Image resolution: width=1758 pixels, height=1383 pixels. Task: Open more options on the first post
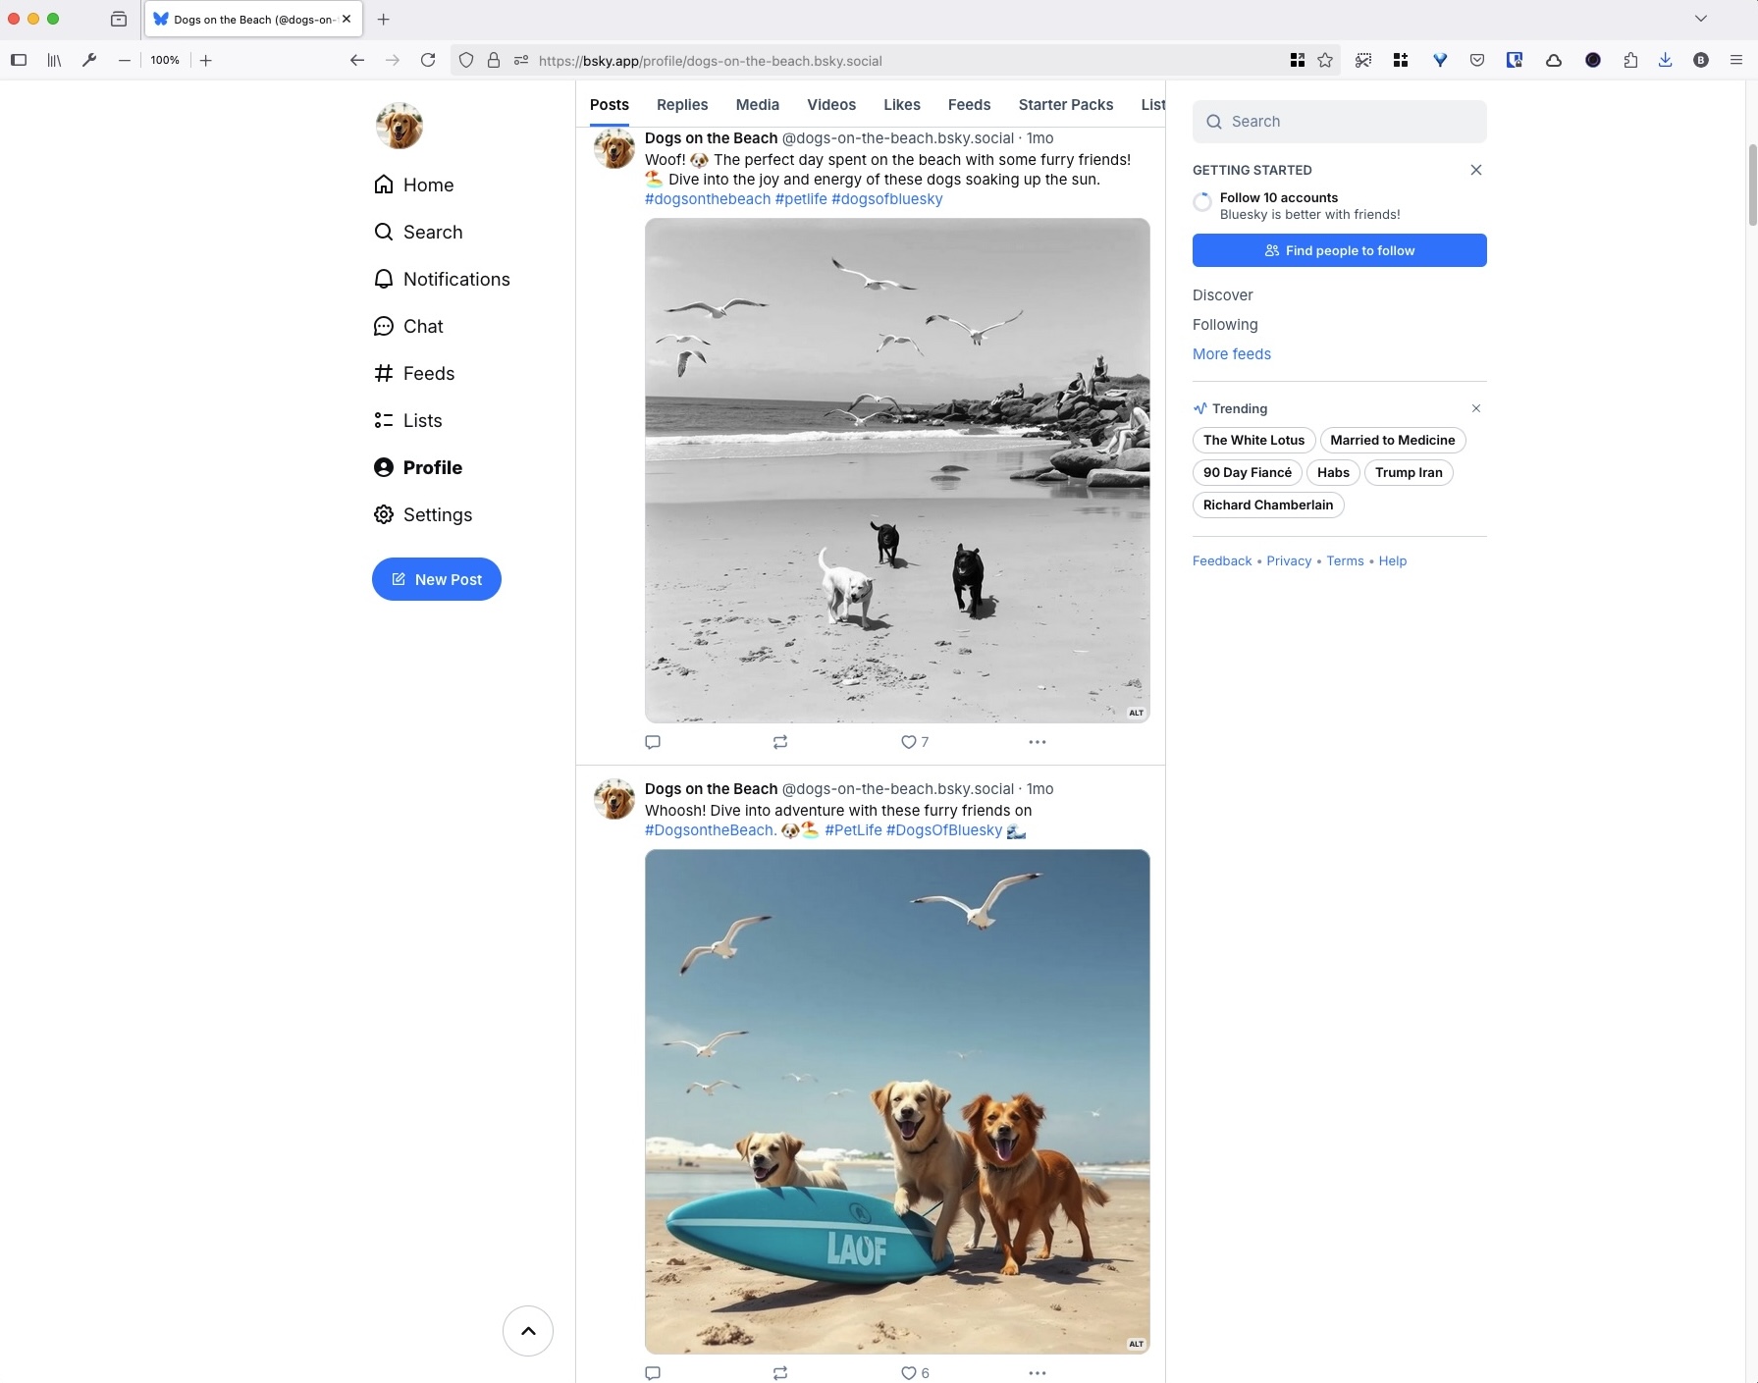pyautogui.click(x=1037, y=742)
